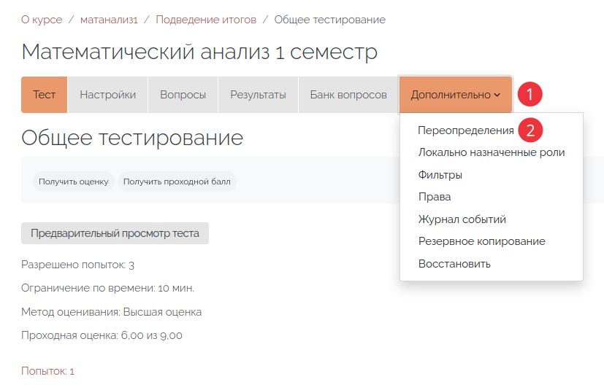Image resolution: width=604 pixels, height=390 pixels.
Task: Open 'Права' menu entry
Action: [x=435, y=197]
